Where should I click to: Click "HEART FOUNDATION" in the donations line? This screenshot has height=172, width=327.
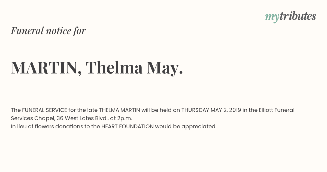pos(128,126)
